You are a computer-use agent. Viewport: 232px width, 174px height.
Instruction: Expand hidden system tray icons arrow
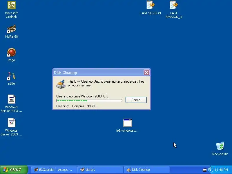point(211,170)
